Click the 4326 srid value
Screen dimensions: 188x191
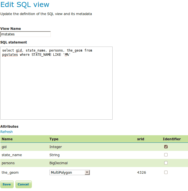141,173
